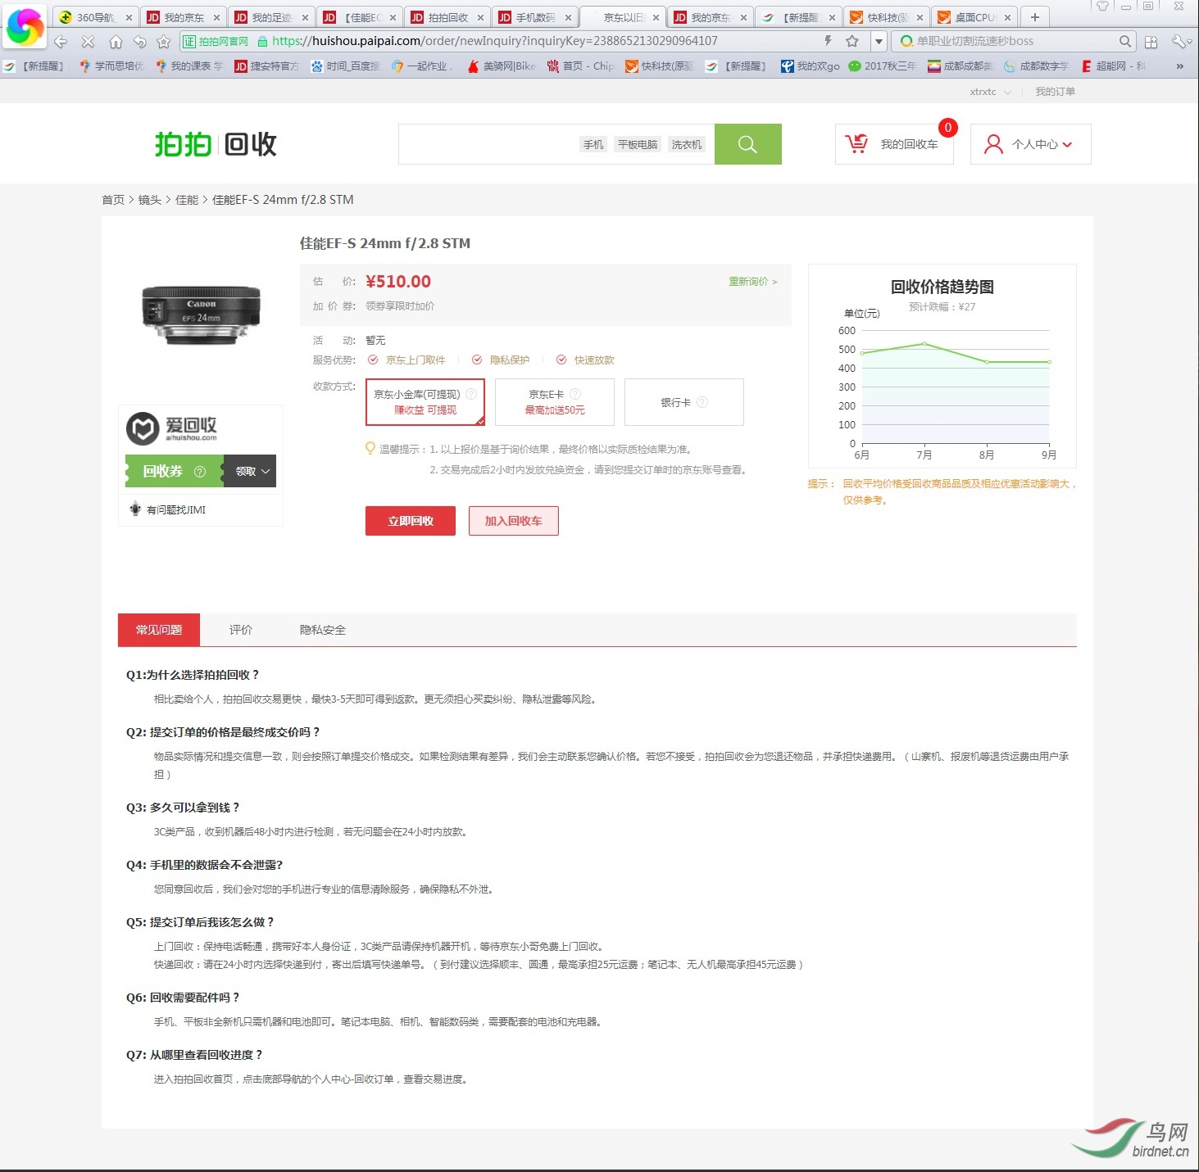Switch to the 常见问题 tab

tap(159, 630)
